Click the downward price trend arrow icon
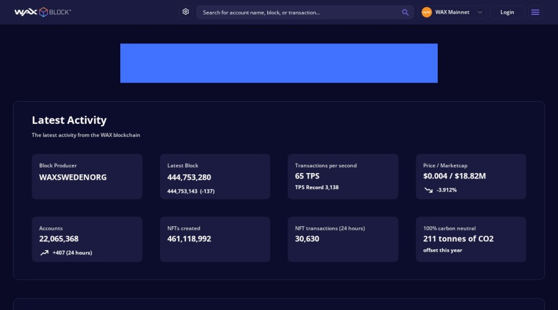Screen dimensions: 558x310 click(x=428, y=190)
